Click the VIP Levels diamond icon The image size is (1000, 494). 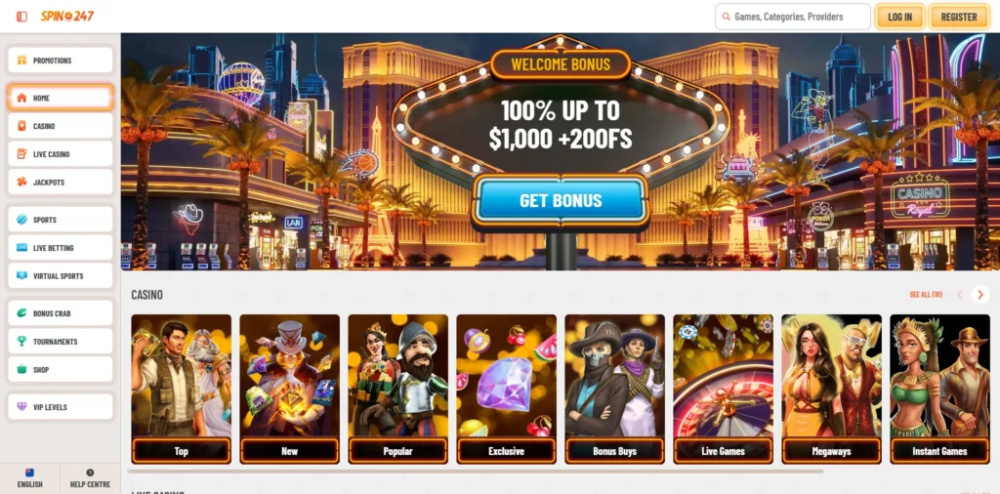[x=21, y=407]
